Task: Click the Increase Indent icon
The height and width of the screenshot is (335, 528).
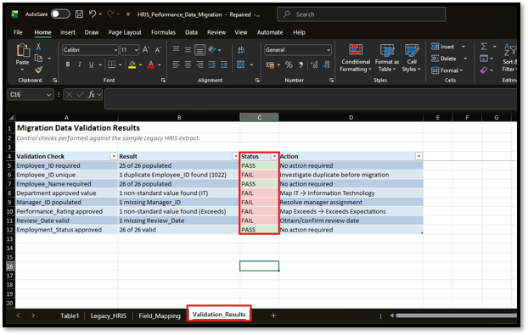Action: click(224, 64)
